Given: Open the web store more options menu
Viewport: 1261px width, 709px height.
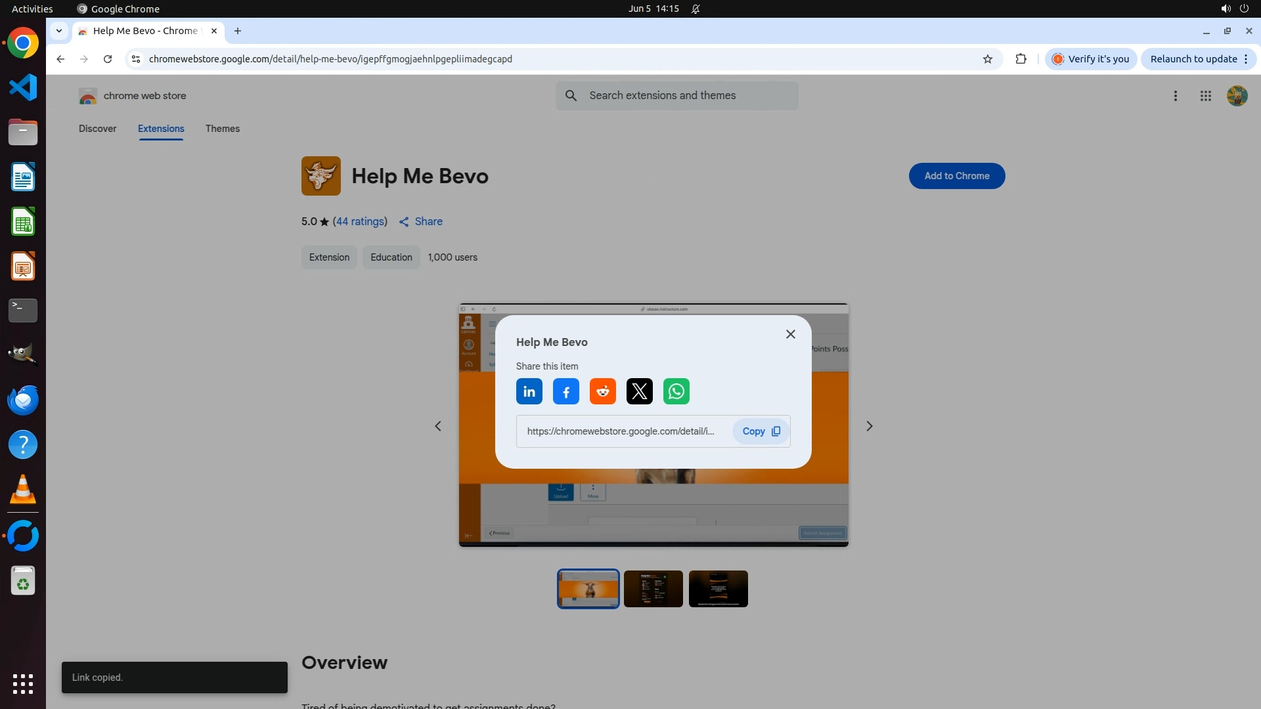Looking at the screenshot, I should [1175, 96].
